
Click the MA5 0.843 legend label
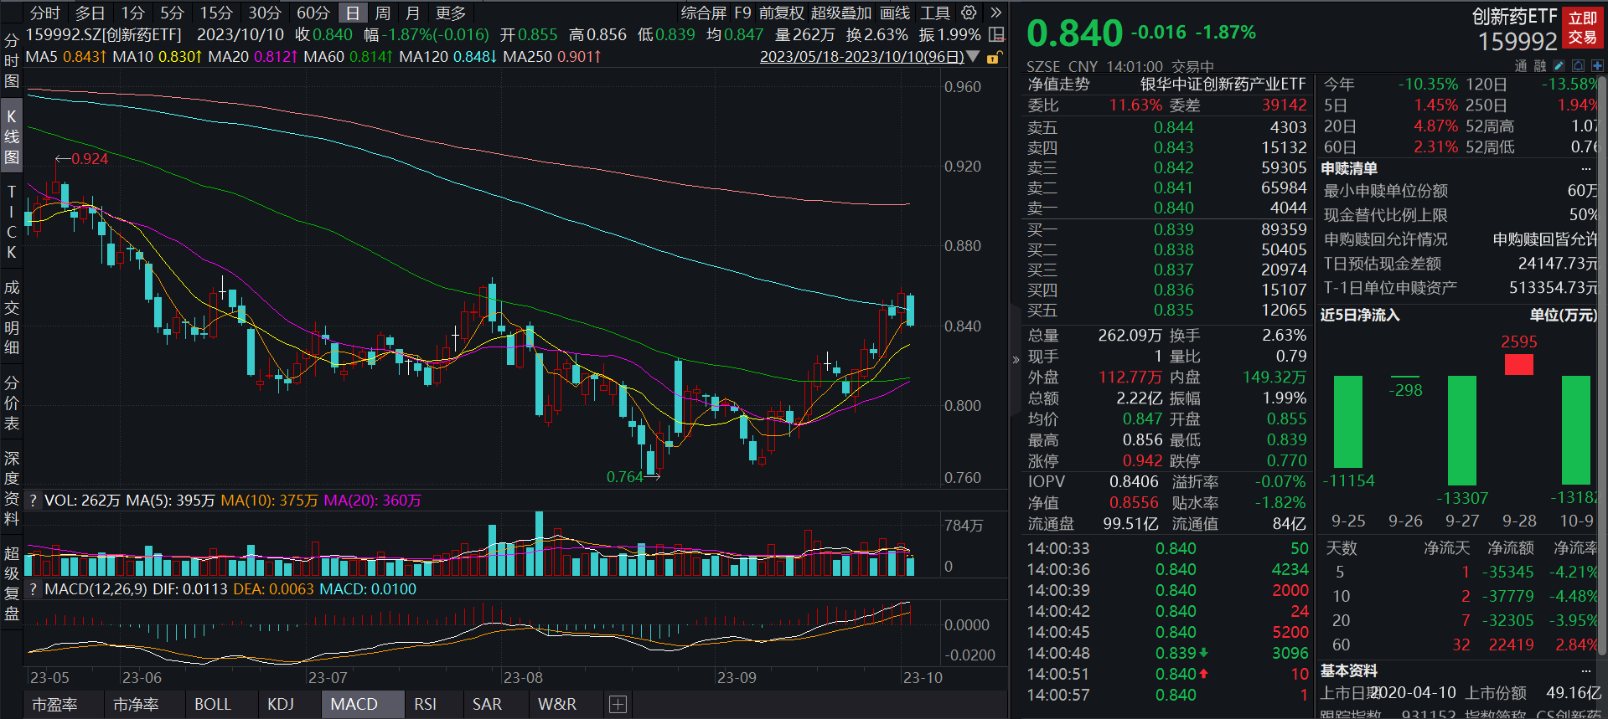click(x=65, y=57)
